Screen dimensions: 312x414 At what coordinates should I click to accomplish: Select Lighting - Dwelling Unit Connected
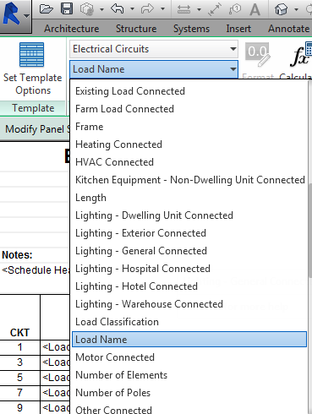click(x=189, y=215)
